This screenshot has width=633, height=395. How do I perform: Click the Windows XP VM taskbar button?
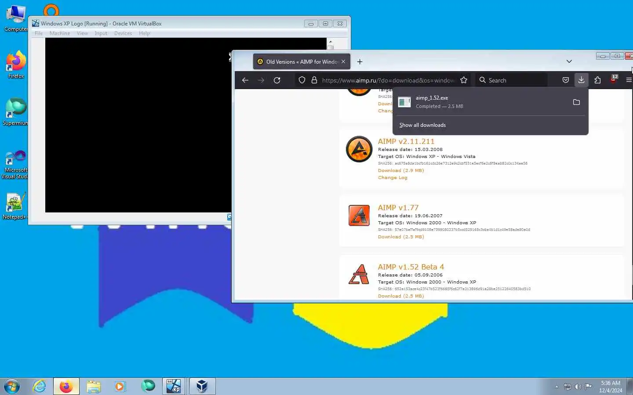(x=174, y=386)
